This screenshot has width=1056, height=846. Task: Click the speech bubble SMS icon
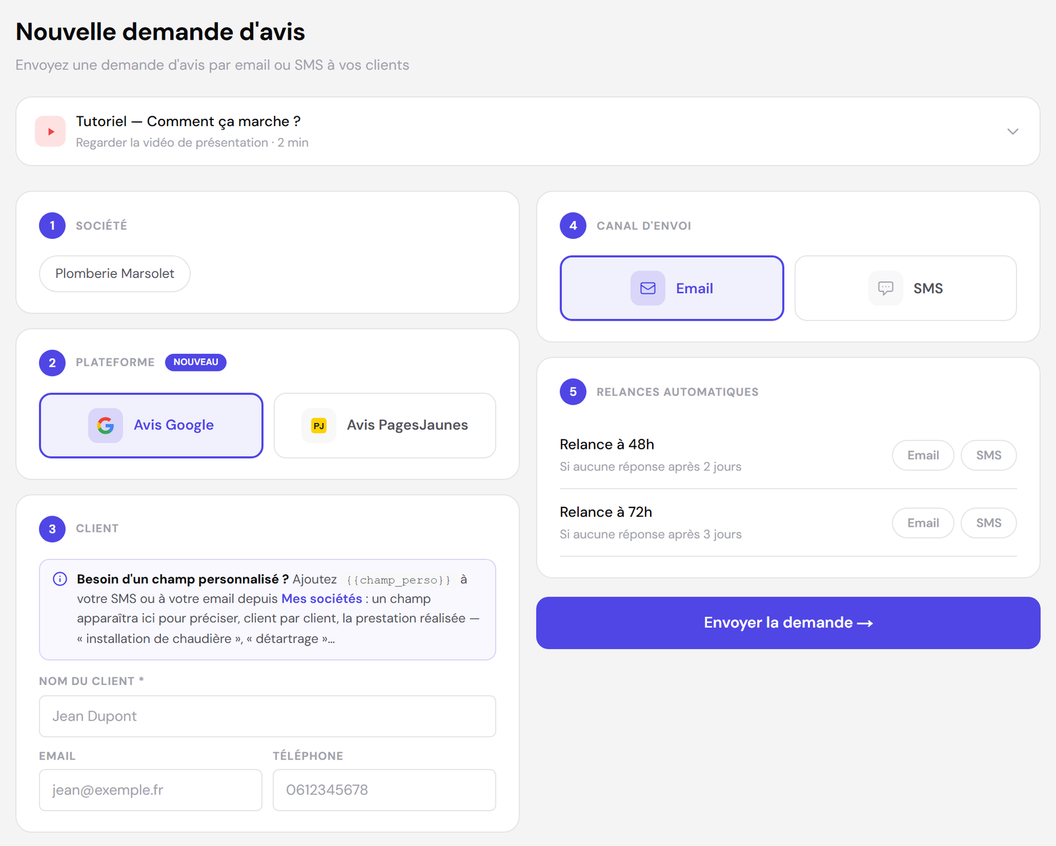click(x=886, y=288)
